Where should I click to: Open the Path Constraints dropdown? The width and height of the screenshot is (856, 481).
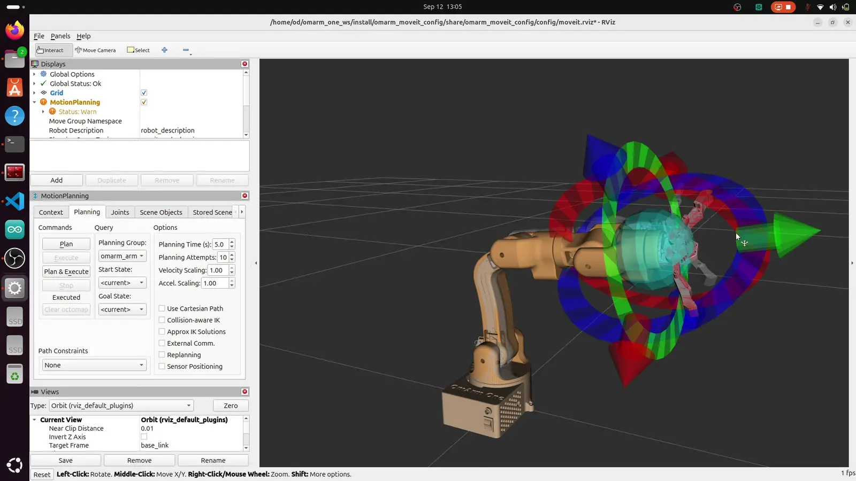point(94,365)
